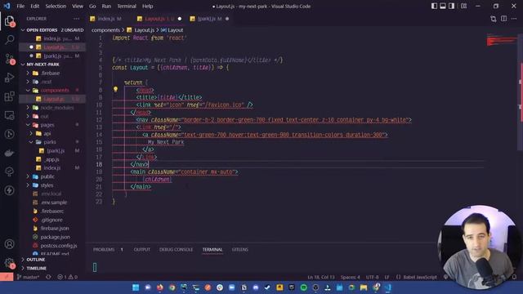
Task: Open .gitignore in explorer tree
Action: 51,220
